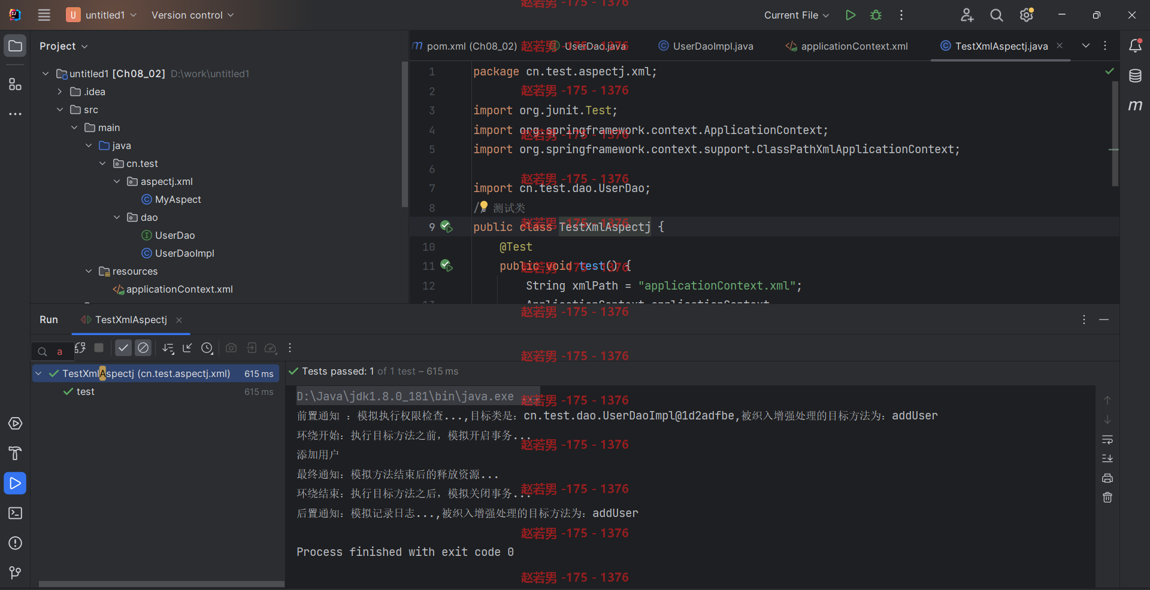Collapse the resources folder
Viewport: 1150px width, 590px height.
(x=88, y=271)
